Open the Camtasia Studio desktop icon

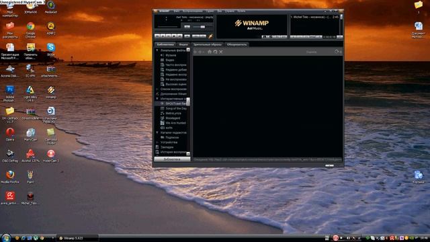pos(51,136)
